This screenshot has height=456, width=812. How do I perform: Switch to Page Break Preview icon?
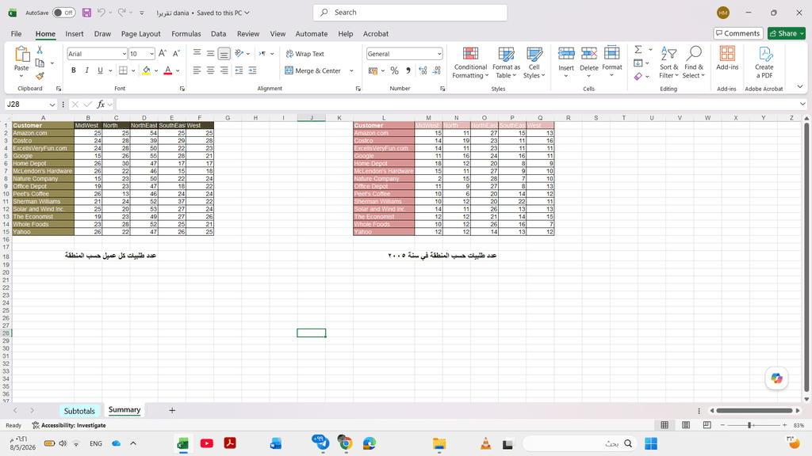(x=707, y=425)
